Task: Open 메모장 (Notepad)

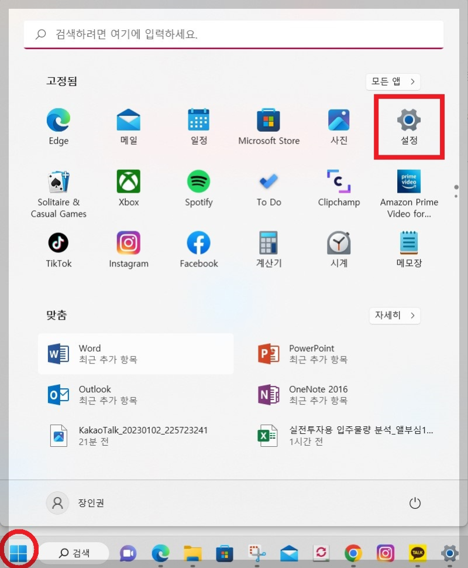Action: tap(409, 249)
